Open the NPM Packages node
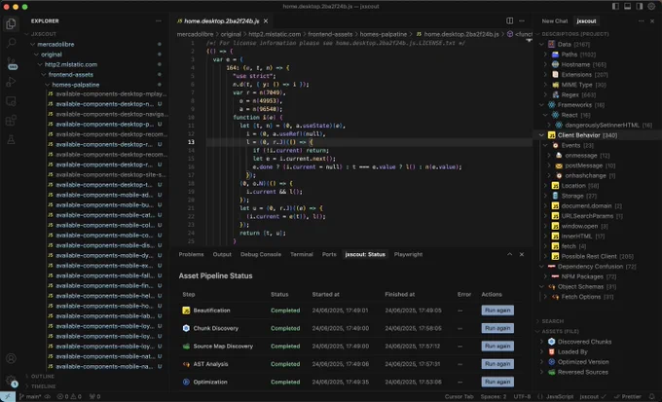Viewport: 662px width, 402px height. [x=582, y=276]
